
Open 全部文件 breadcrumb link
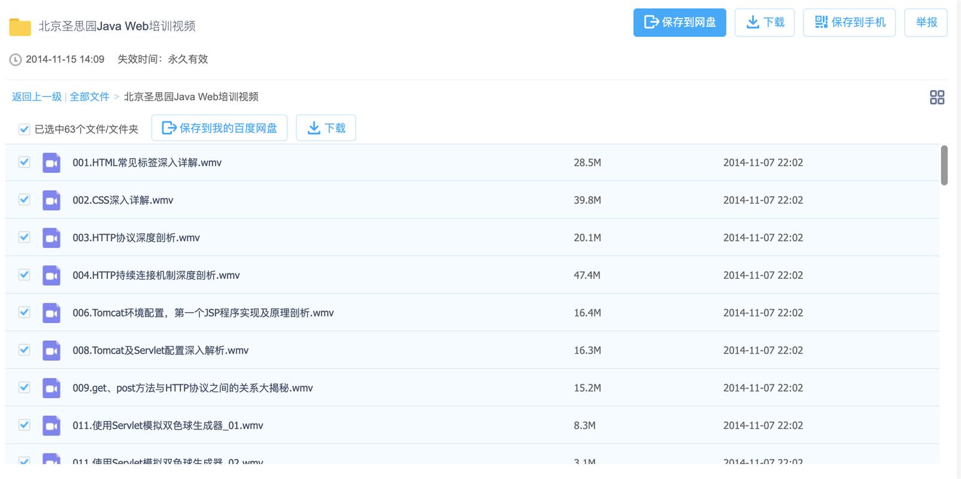[90, 97]
